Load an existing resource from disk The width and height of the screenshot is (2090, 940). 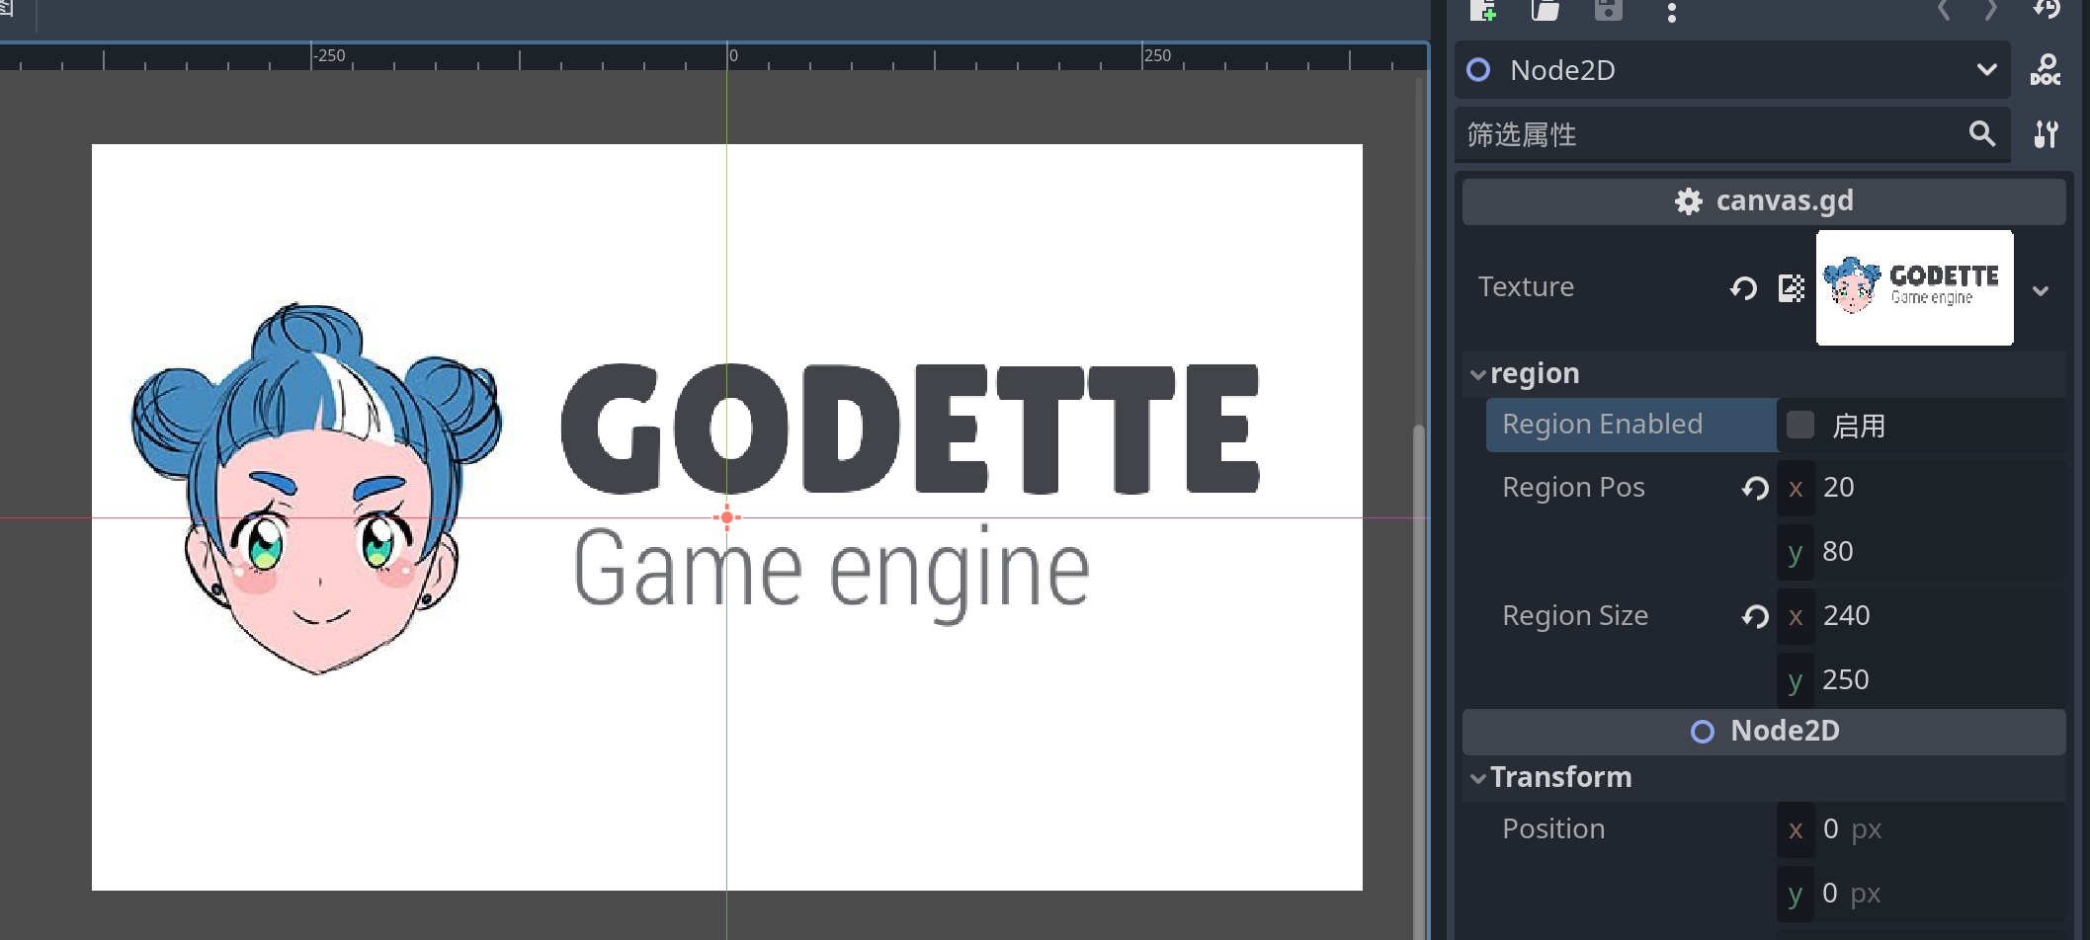(1546, 11)
